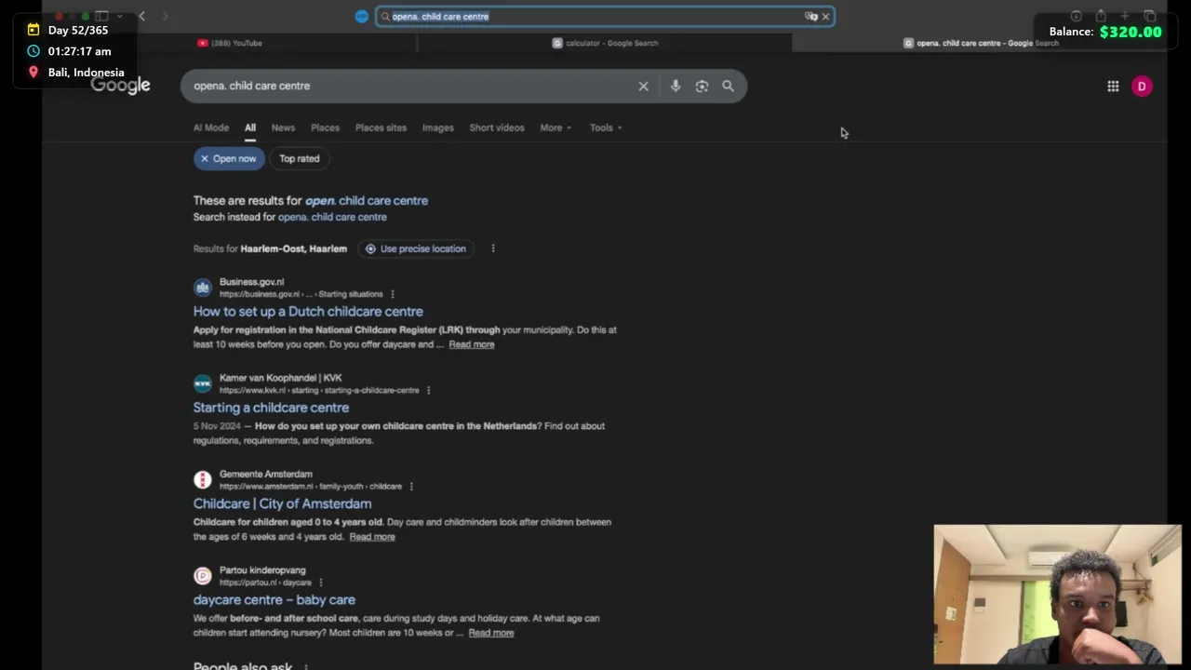Open Google account avatar D
1191x670 pixels.
tap(1142, 86)
